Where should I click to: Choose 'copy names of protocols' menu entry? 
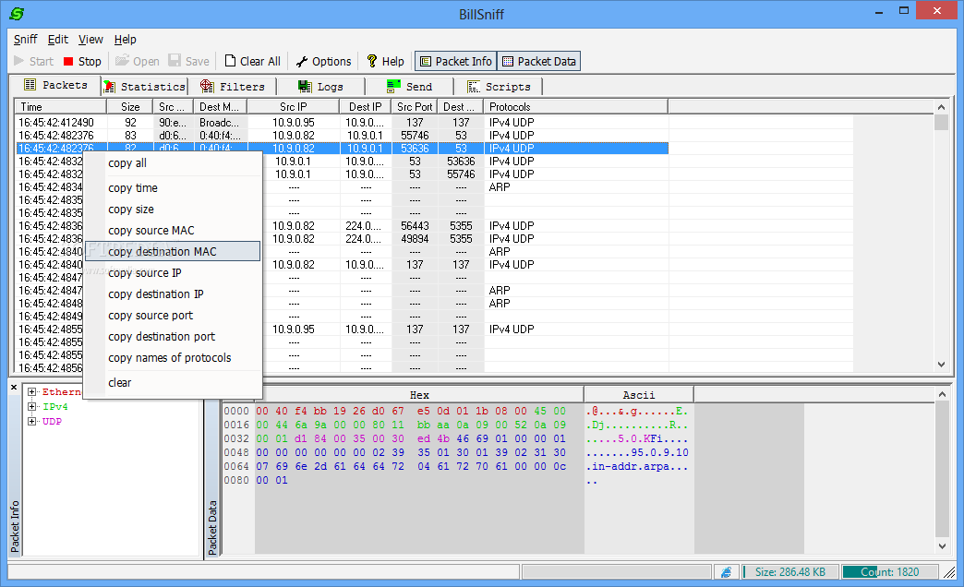click(x=172, y=358)
